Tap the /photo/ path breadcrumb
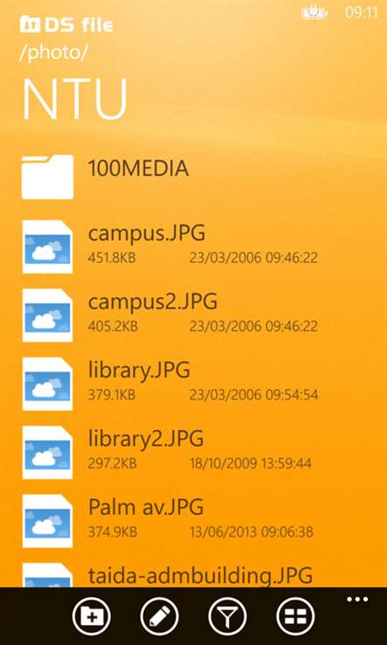Viewport: 387px width, 645px height. pyautogui.click(x=53, y=53)
